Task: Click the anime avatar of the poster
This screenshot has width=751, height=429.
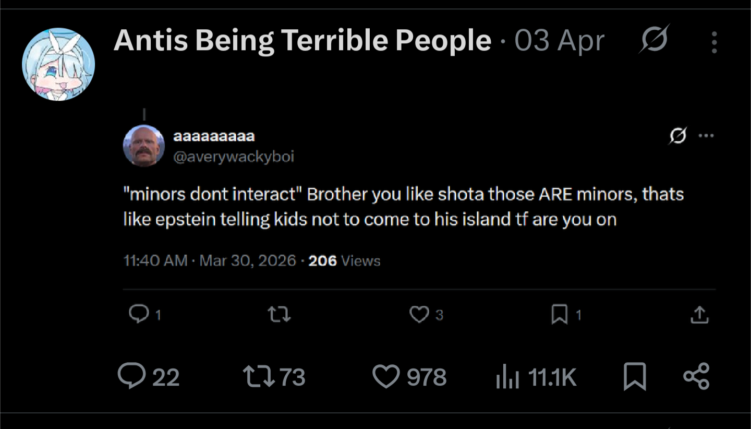Action: pos(58,64)
